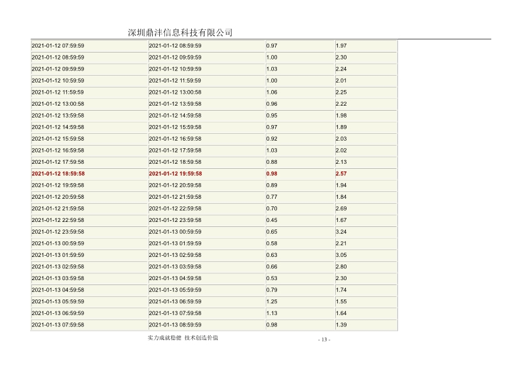Image resolution: width=527 pixels, height=372 pixels.
Task: Select end time 2021-01-12 09:59:59
Action: 175,58
